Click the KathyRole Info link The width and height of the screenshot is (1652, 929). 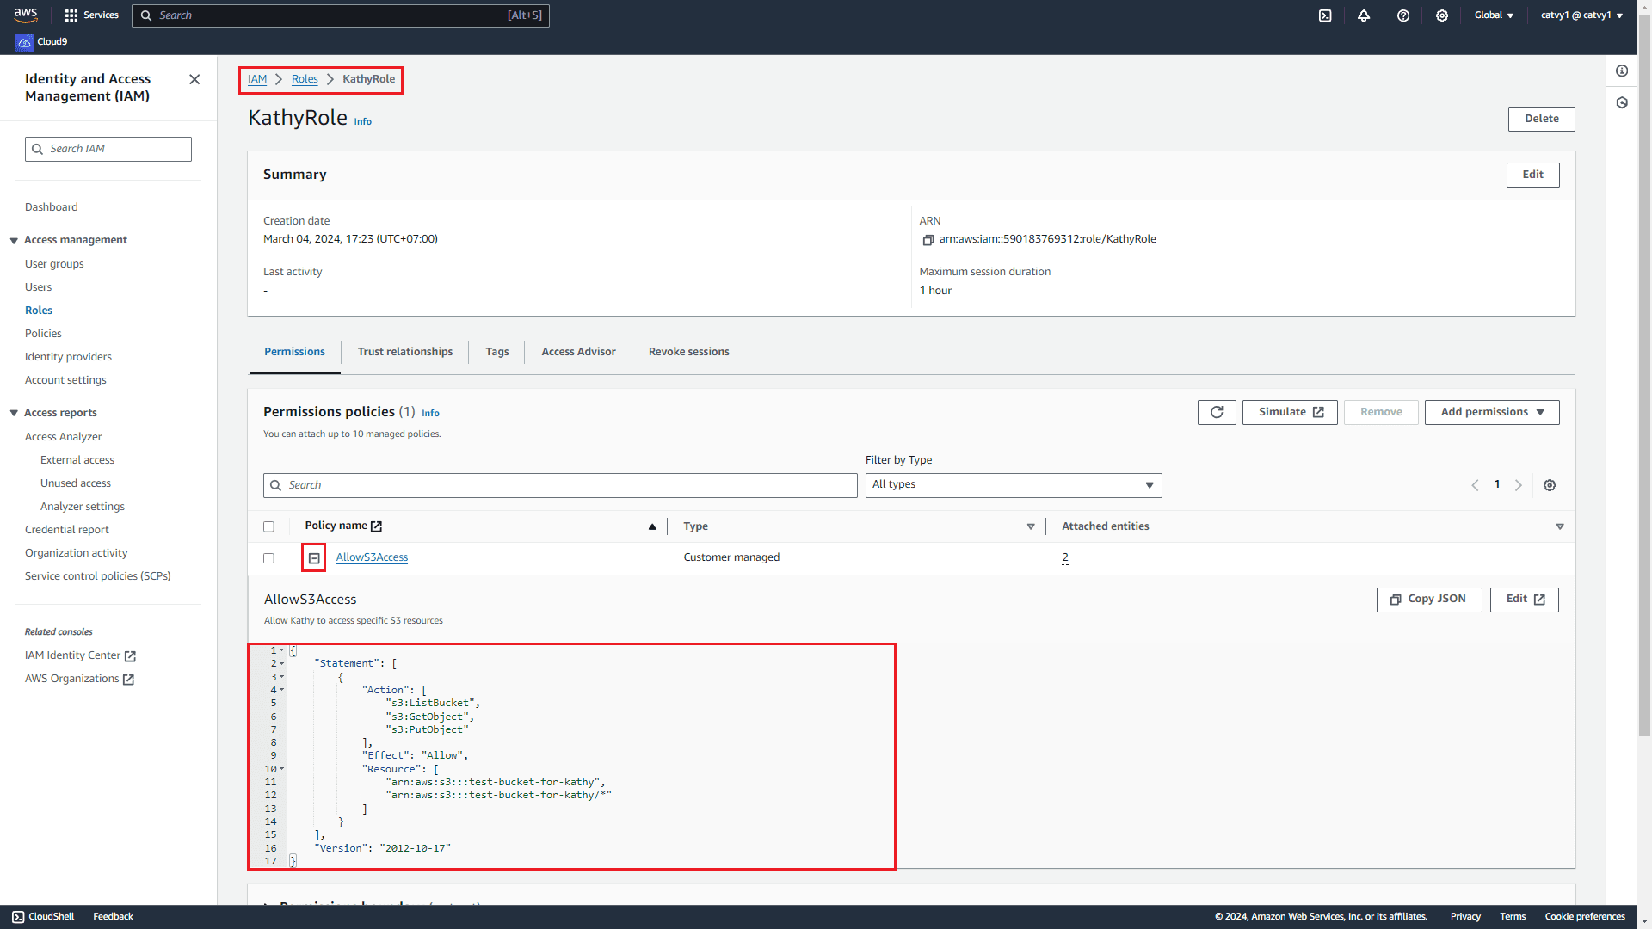point(363,122)
